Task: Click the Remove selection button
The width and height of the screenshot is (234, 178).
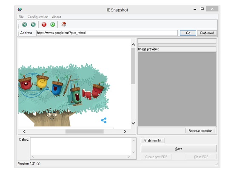Action: click(200, 131)
